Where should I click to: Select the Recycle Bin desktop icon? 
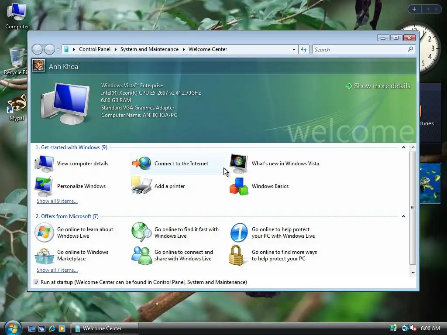pos(16,61)
